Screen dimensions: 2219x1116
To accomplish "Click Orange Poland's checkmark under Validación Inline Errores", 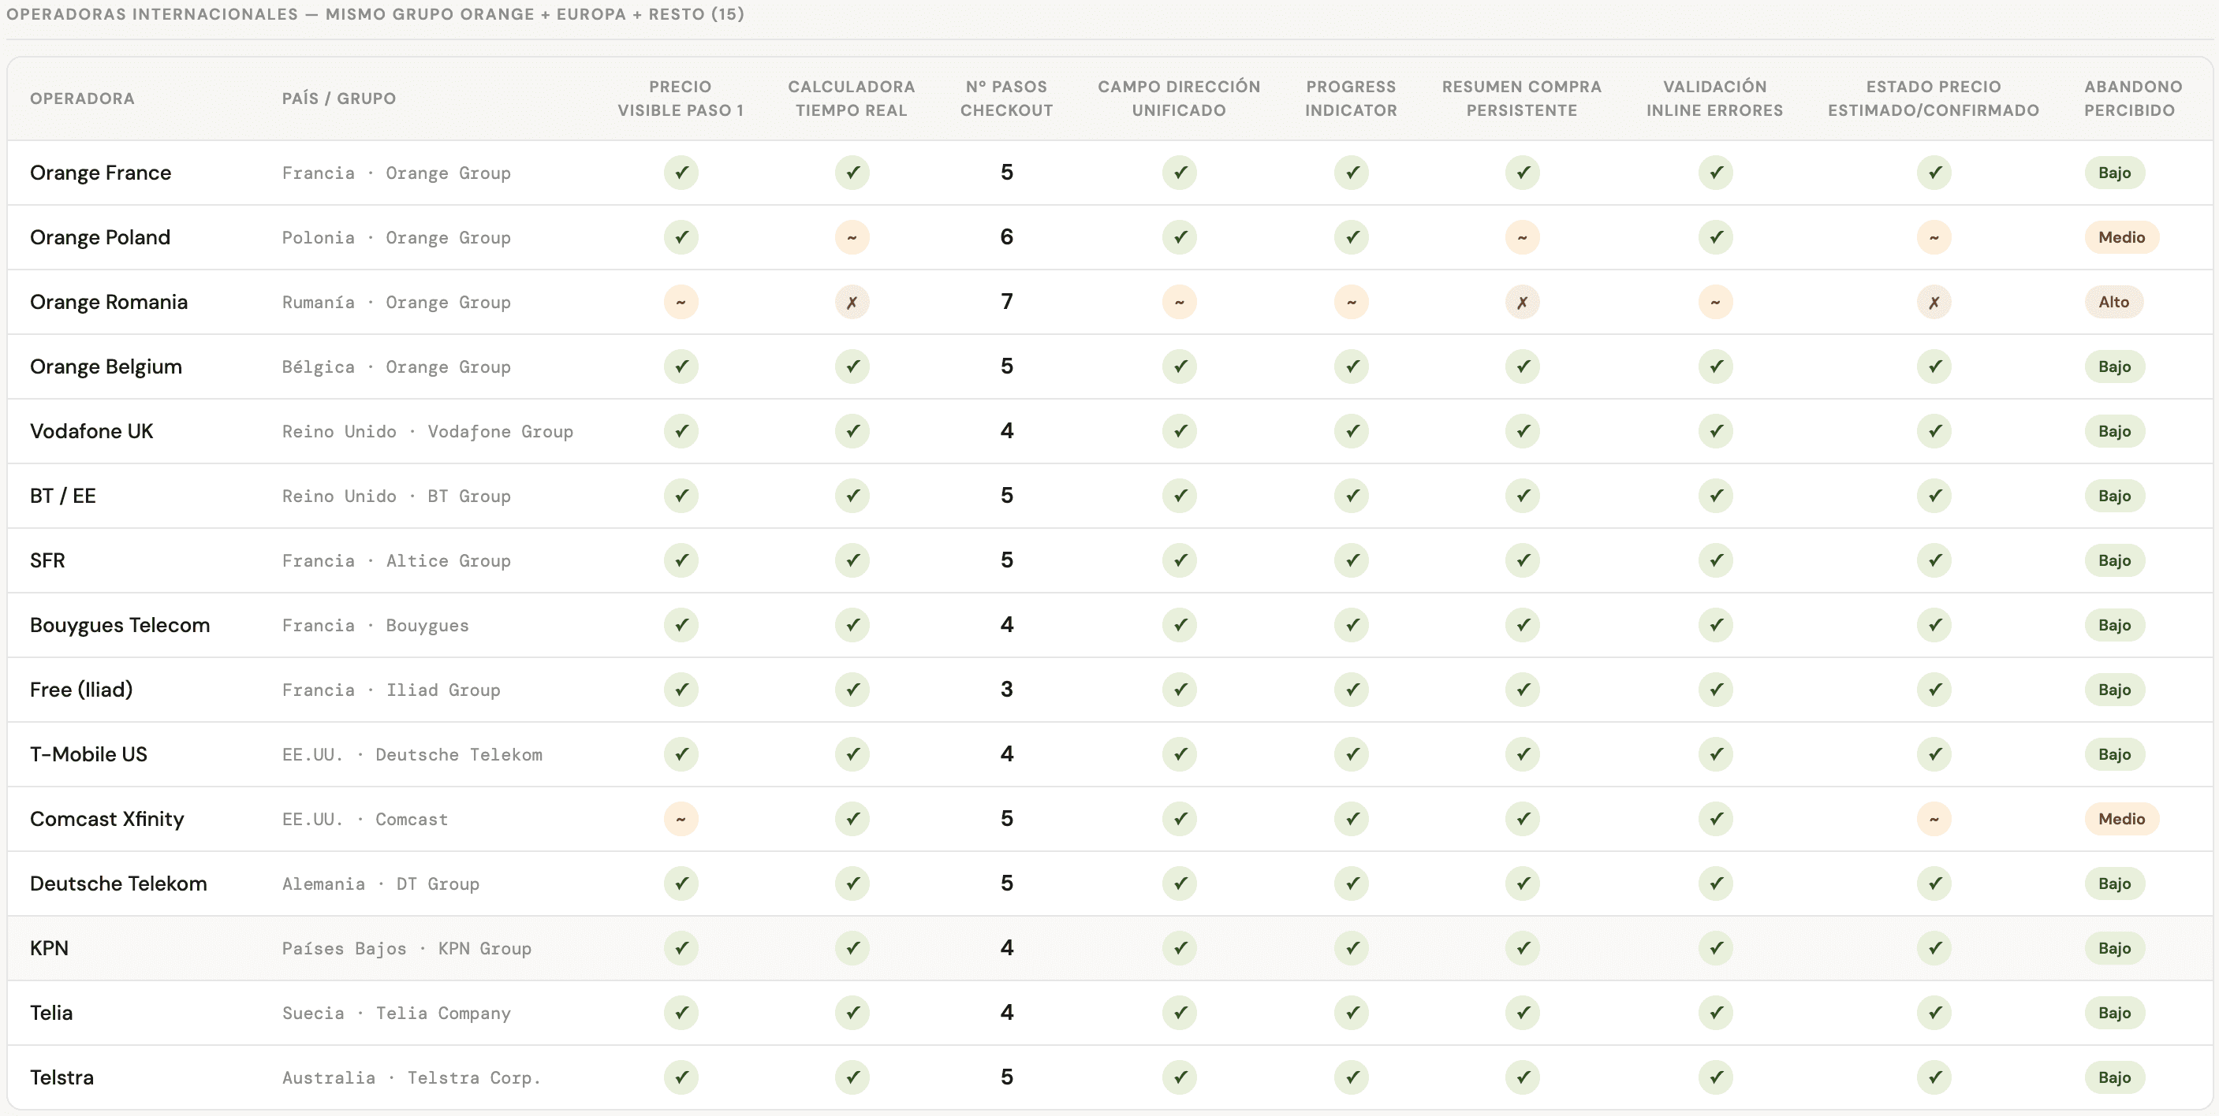I will tap(1715, 236).
